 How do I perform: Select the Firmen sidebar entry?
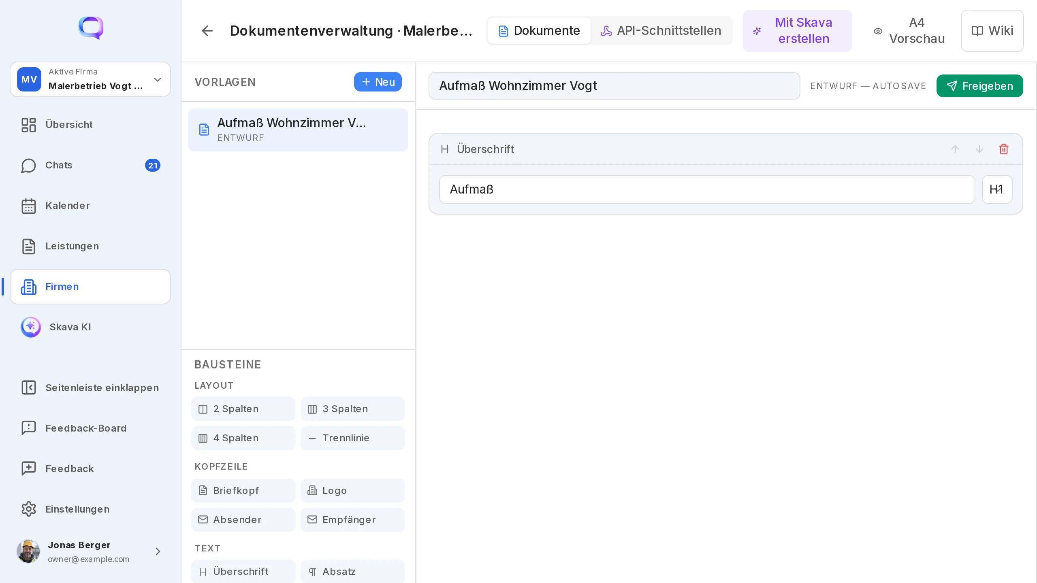click(x=90, y=287)
